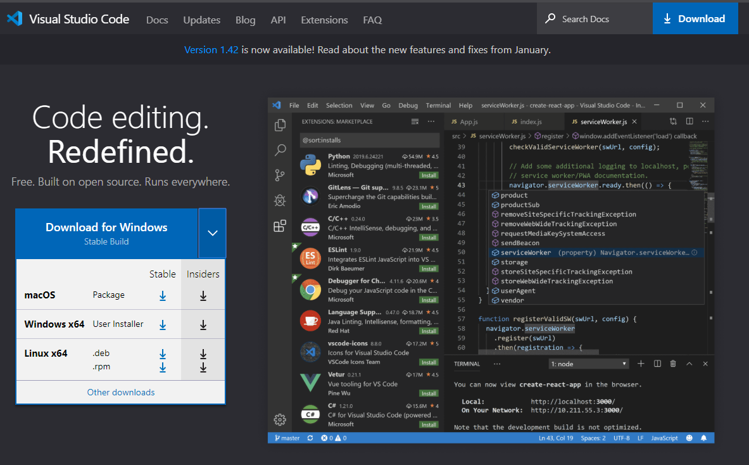Image resolution: width=749 pixels, height=465 pixels.
Task: Open the Python extension entry
Action: tap(368, 166)
